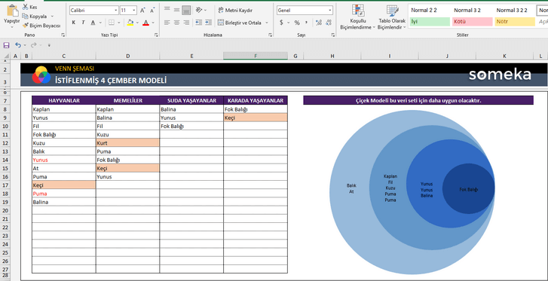Toggle bottom align button
Image resolution: width=548 pixels, height=281 pixels.
tap(187, 10)
